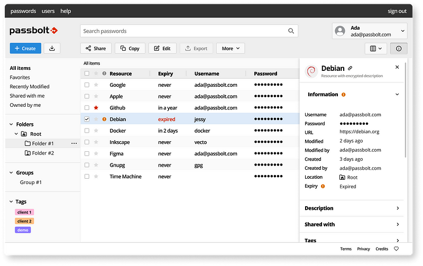Collapse the Information section chevron
423x266 pixels.
tap(397, 95)
